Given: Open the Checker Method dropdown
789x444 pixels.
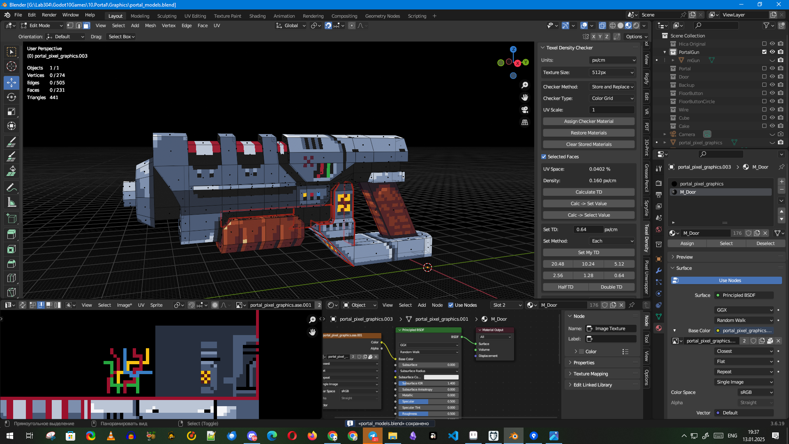Looking at the screenshot, I should click(613, 87).
